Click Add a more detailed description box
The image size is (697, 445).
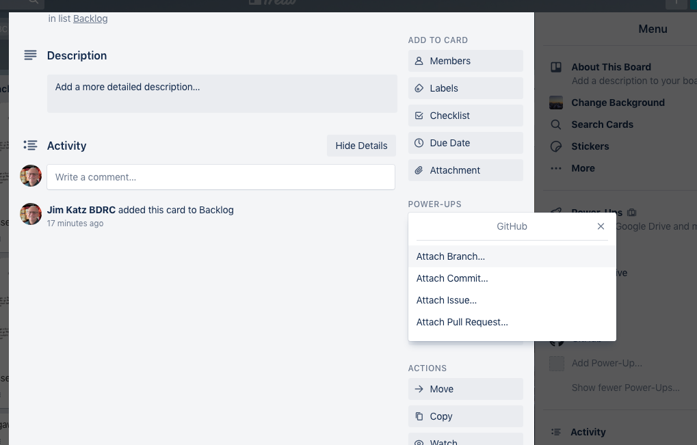[222, 94]
